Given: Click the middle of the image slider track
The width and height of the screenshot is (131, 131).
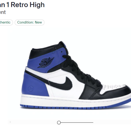Looking at the screenshot, I should 77,123.
